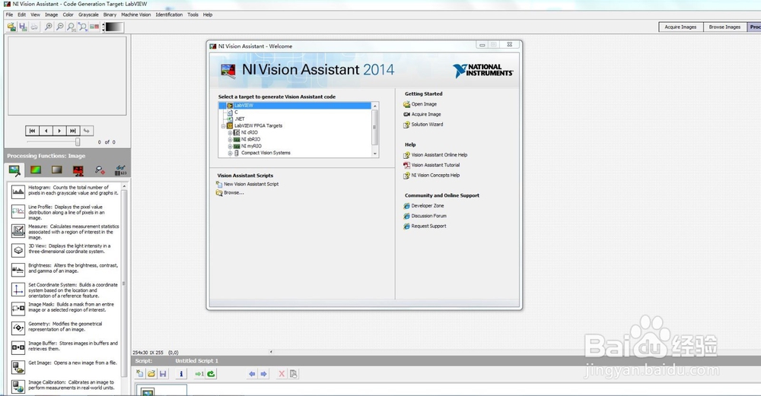
Task: Open the Vision Assistant Tutorial link
Action: coord(435,165)
